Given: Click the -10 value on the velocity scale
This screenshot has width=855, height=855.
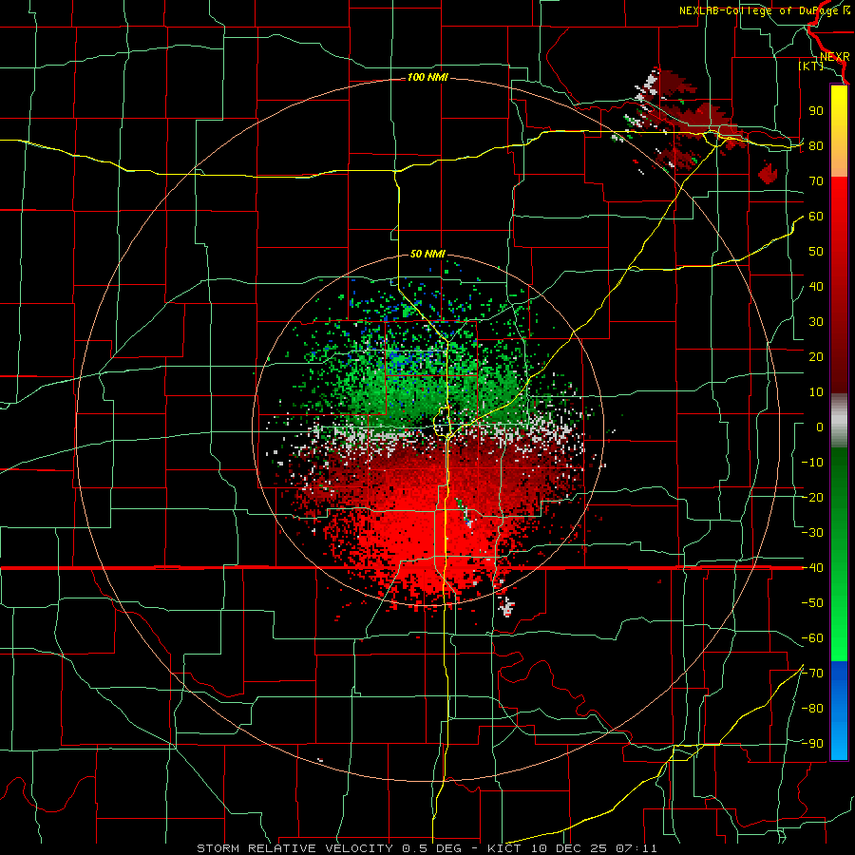Looking at the screenshot, I should pos(812,463).
